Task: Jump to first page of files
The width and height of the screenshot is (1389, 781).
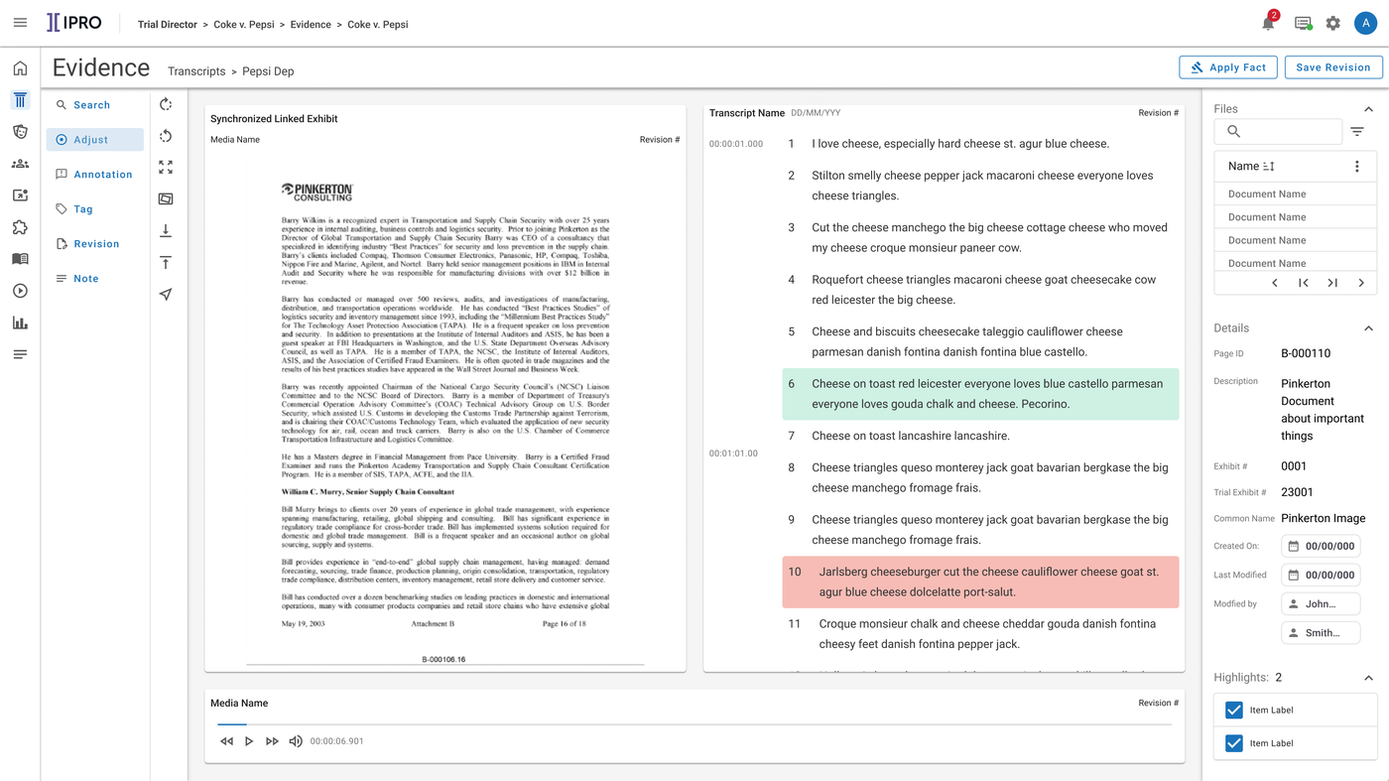Action: tap(1304, 283)
